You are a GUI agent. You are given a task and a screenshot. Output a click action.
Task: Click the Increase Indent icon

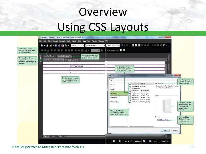point(161,45)
